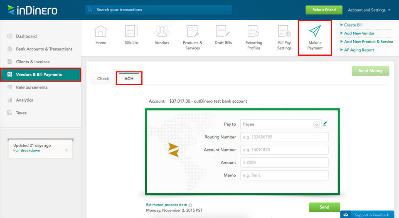Expand the Payee dropdown
This screenshot has width=399, height=218.
coord(316,124)
